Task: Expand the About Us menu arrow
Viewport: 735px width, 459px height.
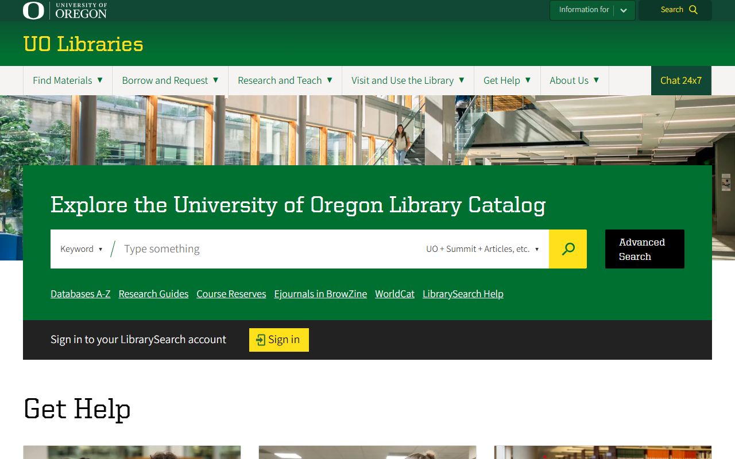Action: point(596,80)
